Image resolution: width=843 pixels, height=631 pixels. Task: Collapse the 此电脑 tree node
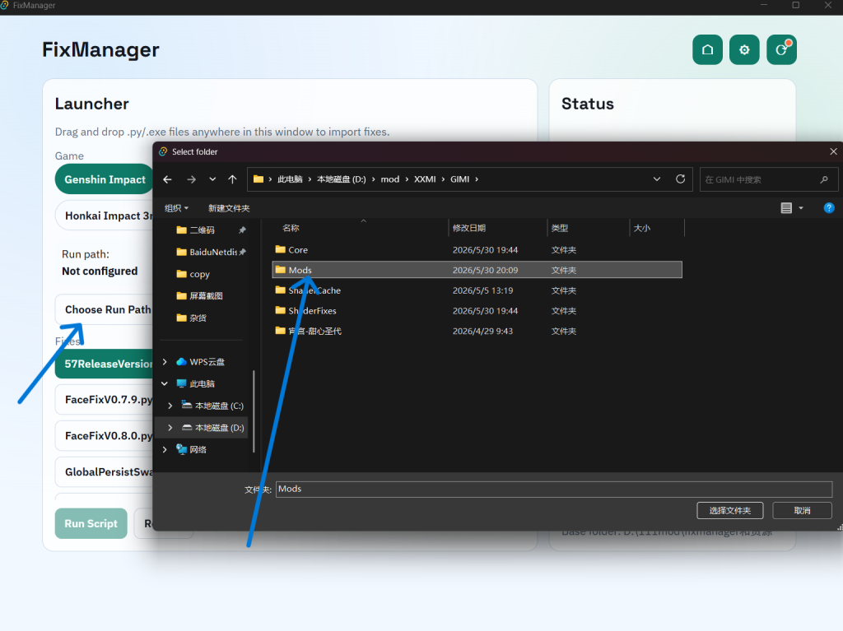(x=165, y=383)
